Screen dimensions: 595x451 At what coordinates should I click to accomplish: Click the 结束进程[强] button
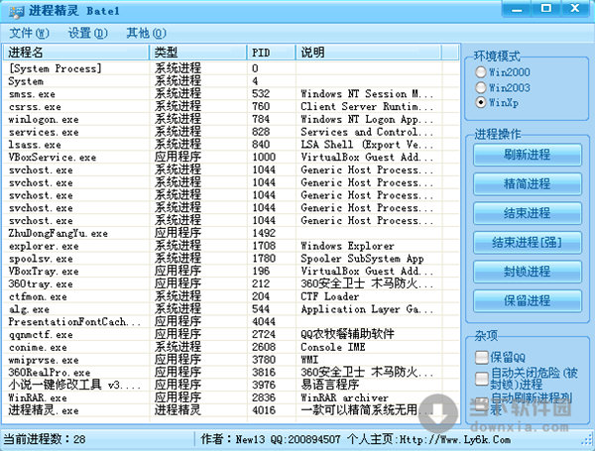point(528,243)
